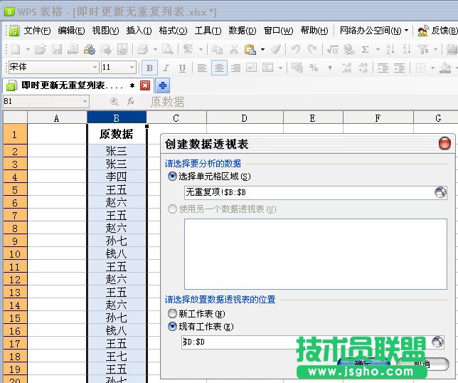Copy selection with the copy icon

point(217,49)
